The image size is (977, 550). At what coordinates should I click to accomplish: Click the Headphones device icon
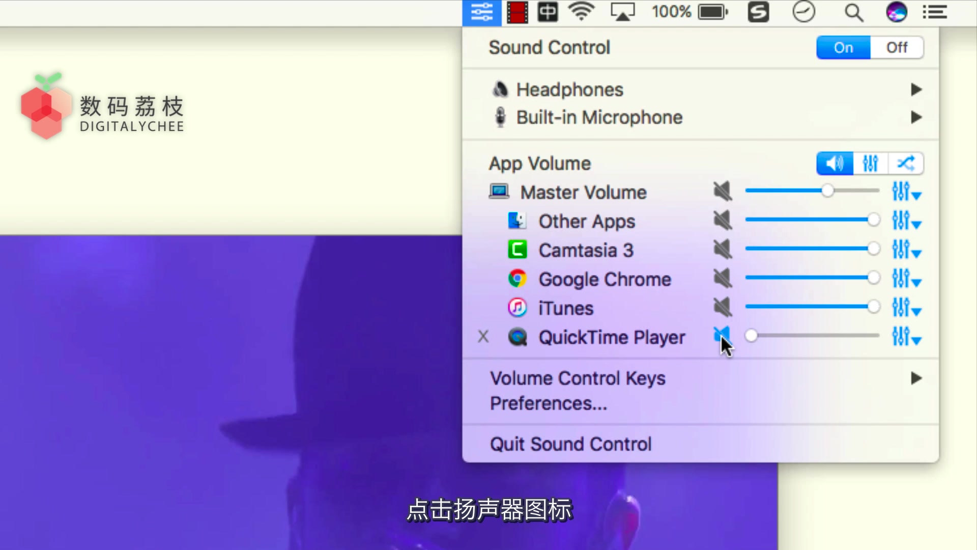click(500, 89)
